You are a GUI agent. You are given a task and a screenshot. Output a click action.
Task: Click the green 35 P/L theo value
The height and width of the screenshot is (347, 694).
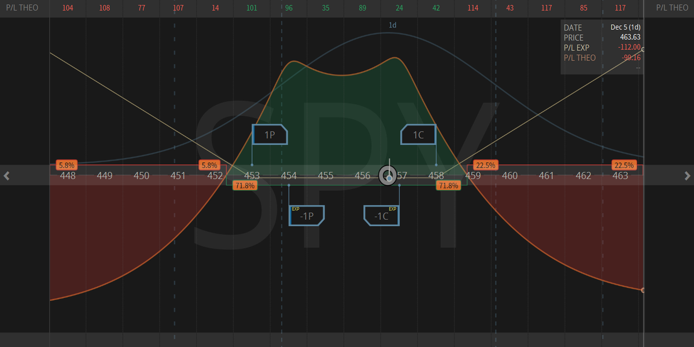click(x=326, y=9)
